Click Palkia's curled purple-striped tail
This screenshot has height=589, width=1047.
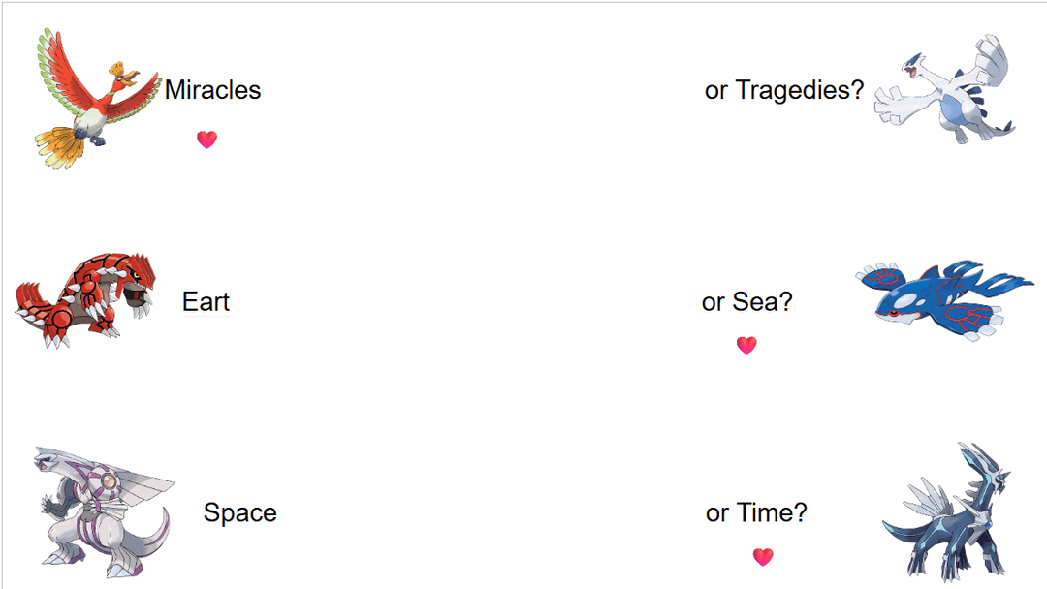[155, 542]
